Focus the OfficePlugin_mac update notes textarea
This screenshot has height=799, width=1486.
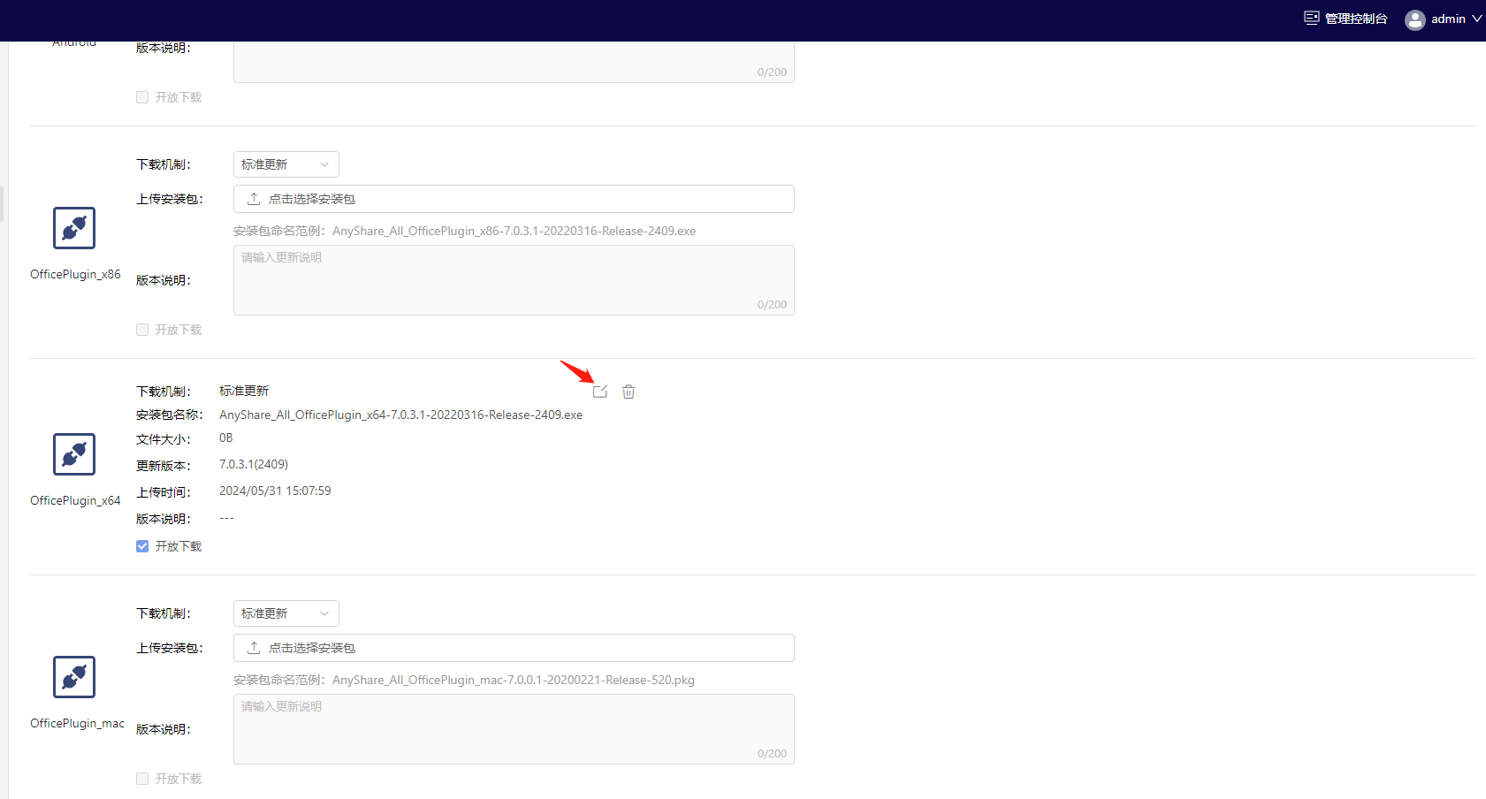(514, 729)
